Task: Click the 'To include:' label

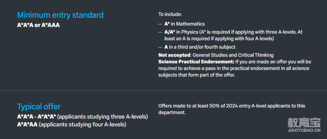Action: coord(170,15)
